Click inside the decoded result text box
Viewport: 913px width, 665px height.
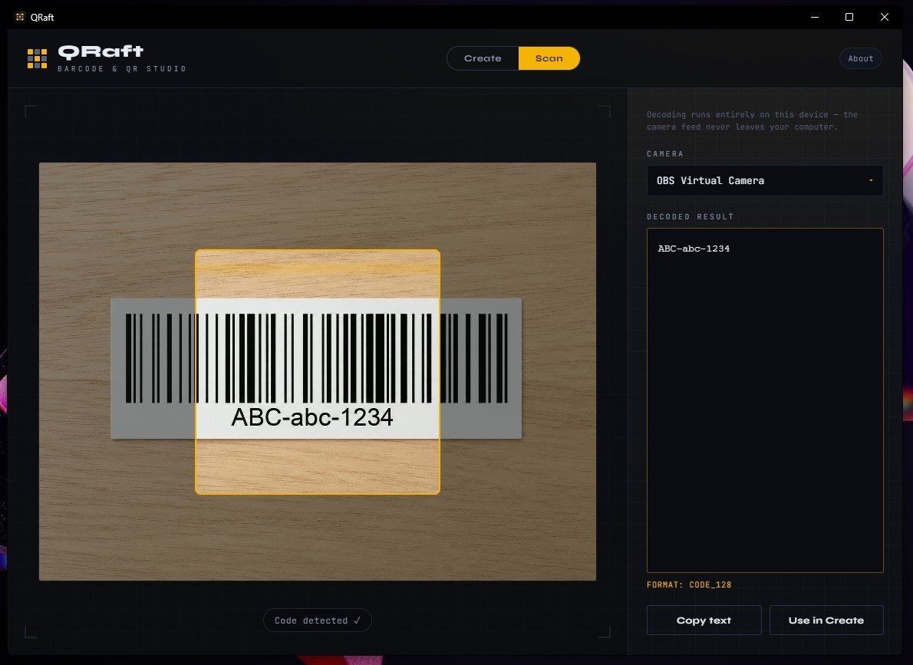[764, 400]
